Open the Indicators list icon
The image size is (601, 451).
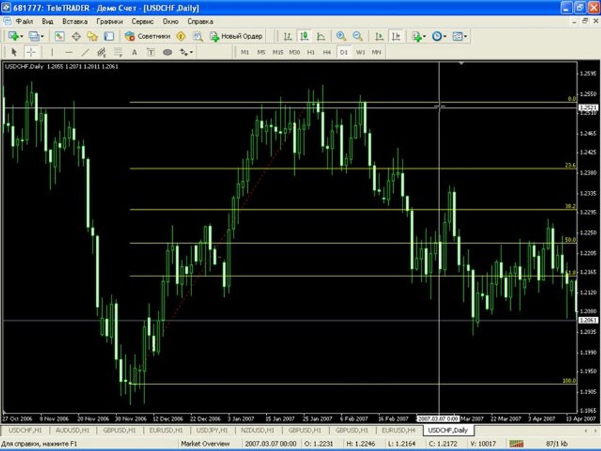point(417,36)
